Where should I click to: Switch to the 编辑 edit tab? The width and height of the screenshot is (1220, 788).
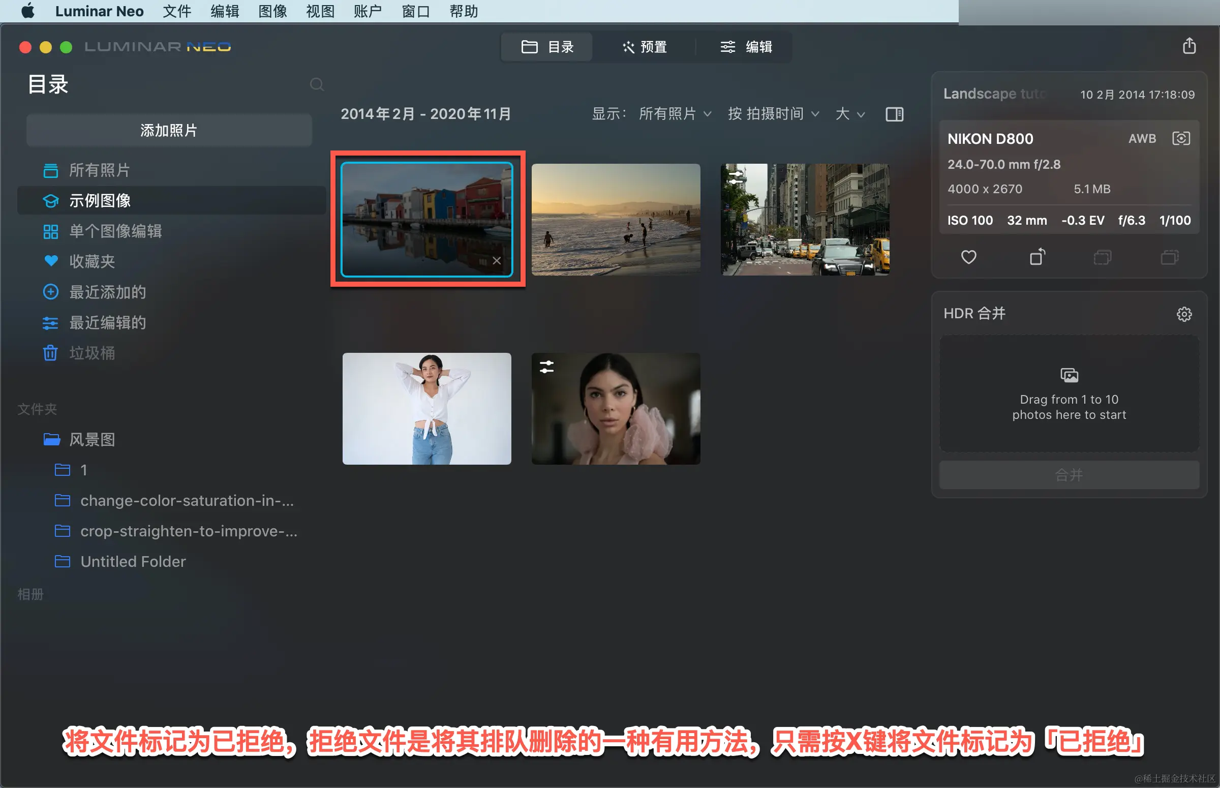pos(746,47)
